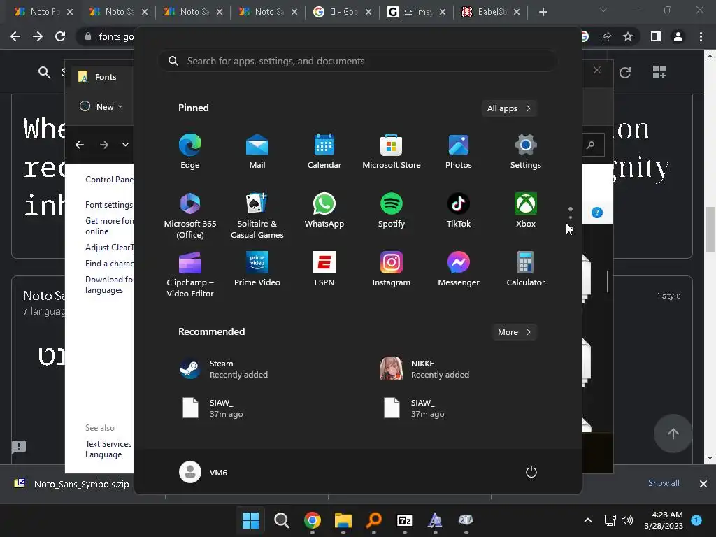Image resolution: width=716 pixels, height=537 pixels.
Task: Open a new Chrome tab
Action: coord(543,13)
